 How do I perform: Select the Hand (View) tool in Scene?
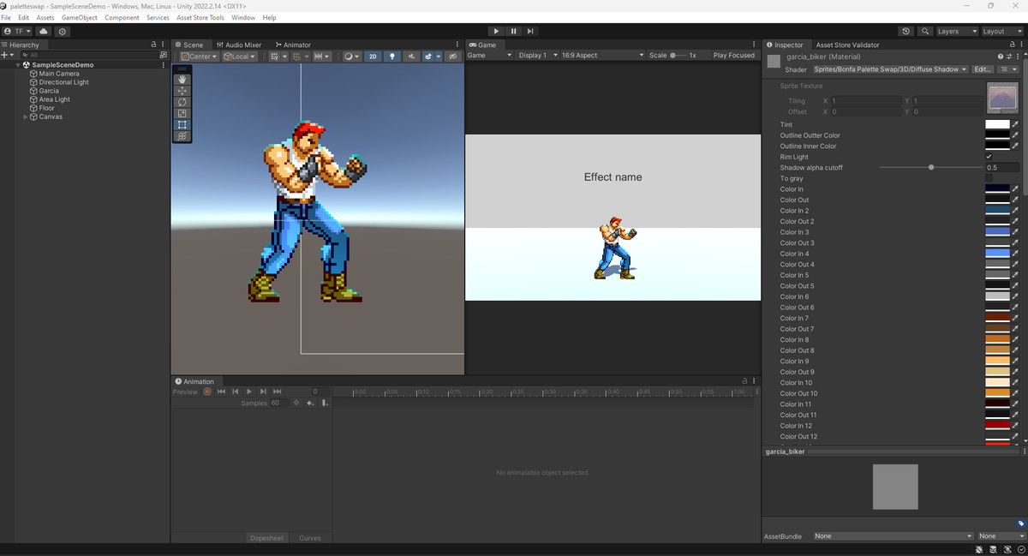tap(182, 79)
